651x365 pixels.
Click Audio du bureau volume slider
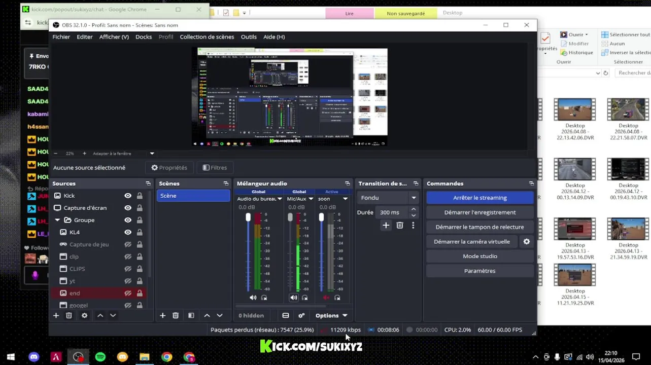248,252
